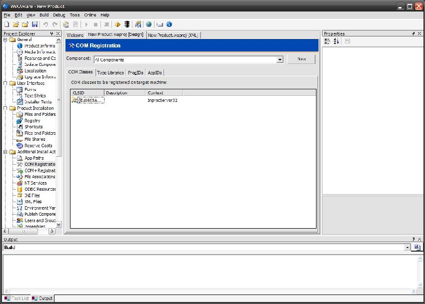Open the Welcome tab

click(75, 35)
